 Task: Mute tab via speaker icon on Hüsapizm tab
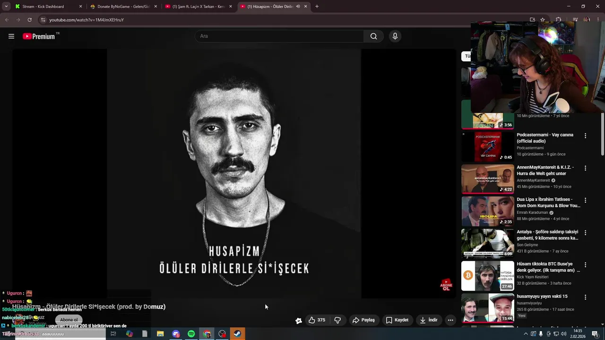tap(298, 7)
